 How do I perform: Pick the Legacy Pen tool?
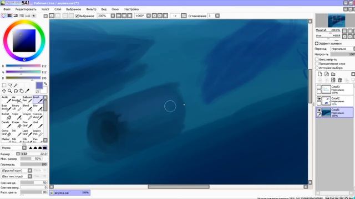click(38, 133)
